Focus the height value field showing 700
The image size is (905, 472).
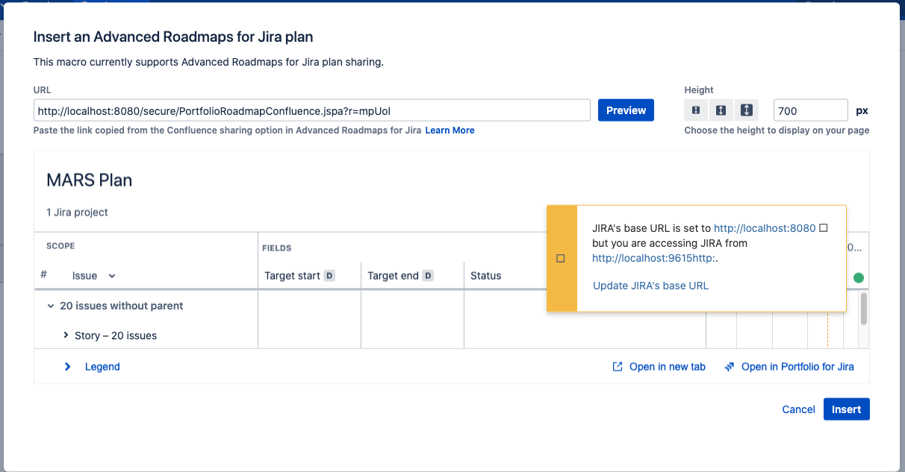(810, 111)
